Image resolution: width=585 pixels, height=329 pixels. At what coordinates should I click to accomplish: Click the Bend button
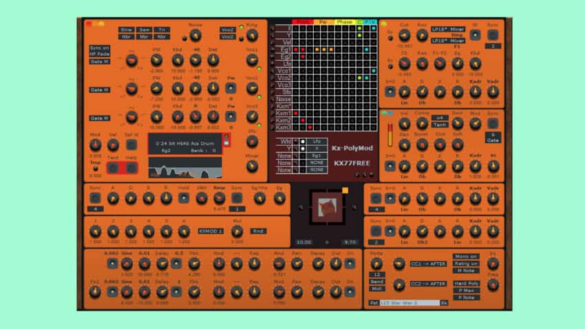377,282
